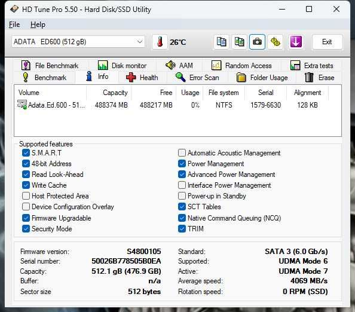The height and width of the screenshot is (312, 355).
Task: Click the 488217 MB free cell
Action: (156, 105)
